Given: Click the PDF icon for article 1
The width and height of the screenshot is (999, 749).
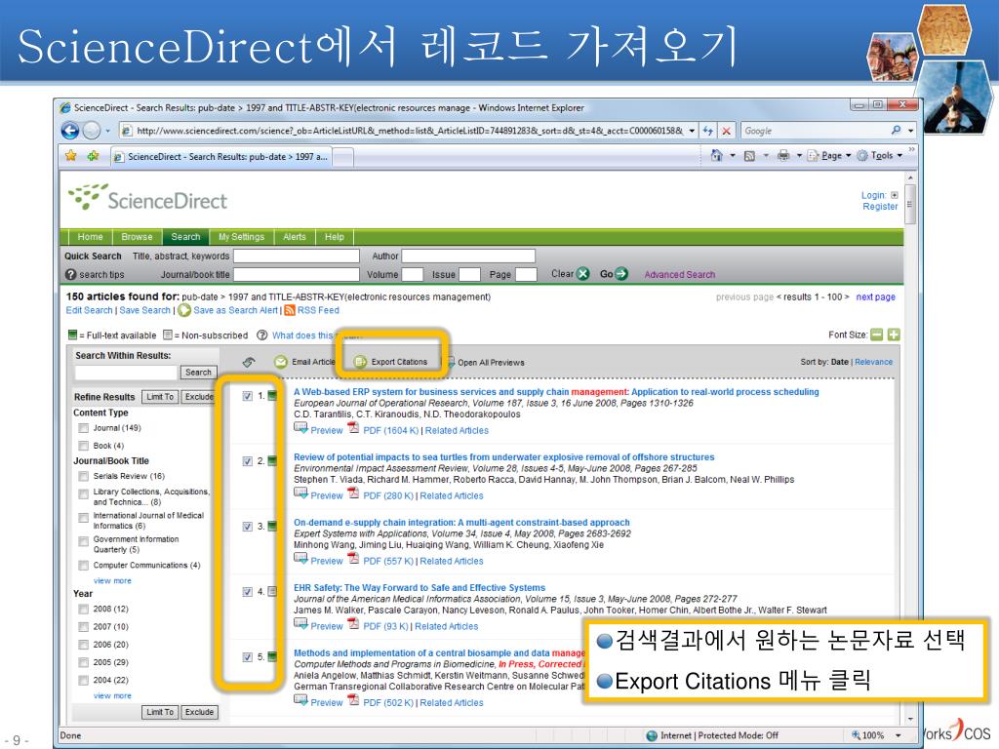Looking at the screenshot, I should 353,428.
